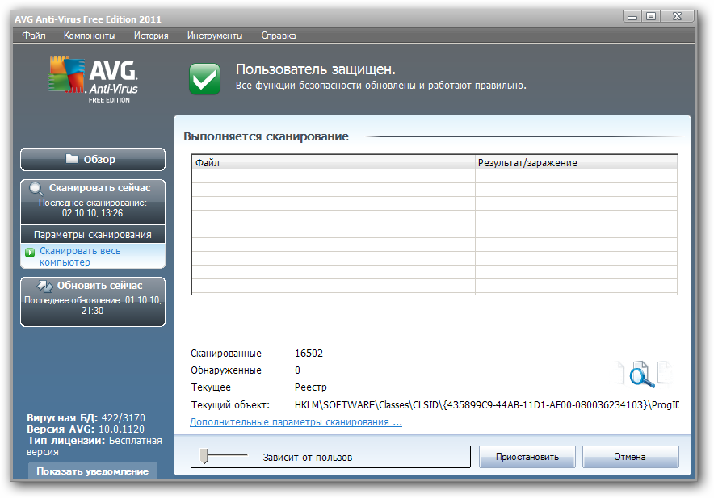This screenshot has width=714, height=498.
Task: Click Отмена to cancel scan
Action: point(630,457)
